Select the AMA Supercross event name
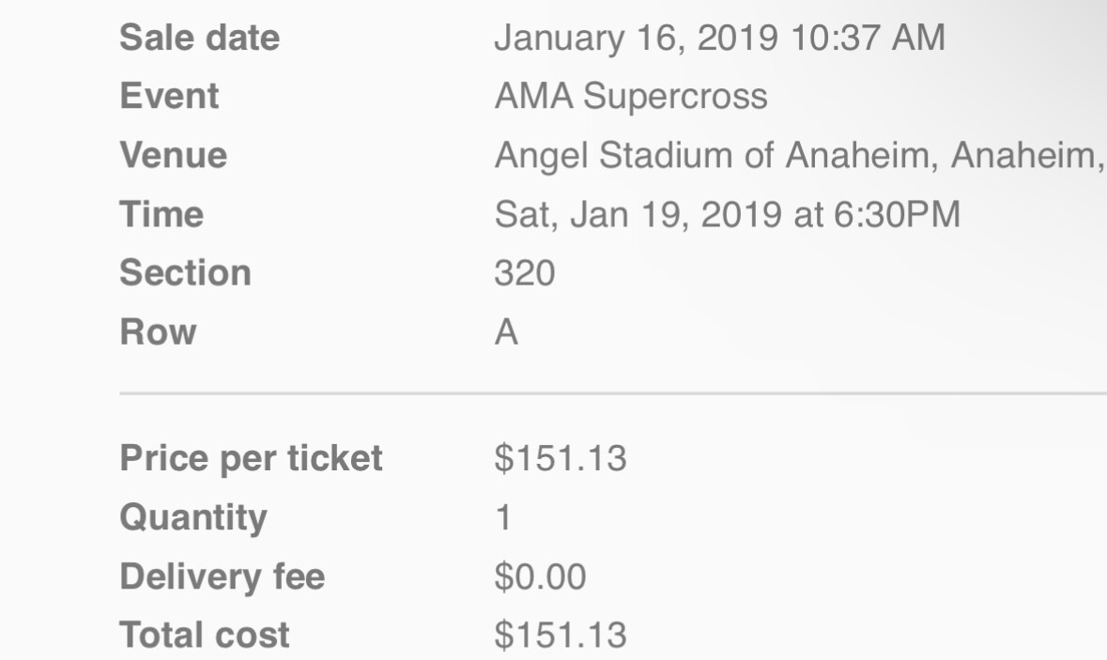This screenshot has width=1107, height=660. pyautogui.click(x=630, y=97)
